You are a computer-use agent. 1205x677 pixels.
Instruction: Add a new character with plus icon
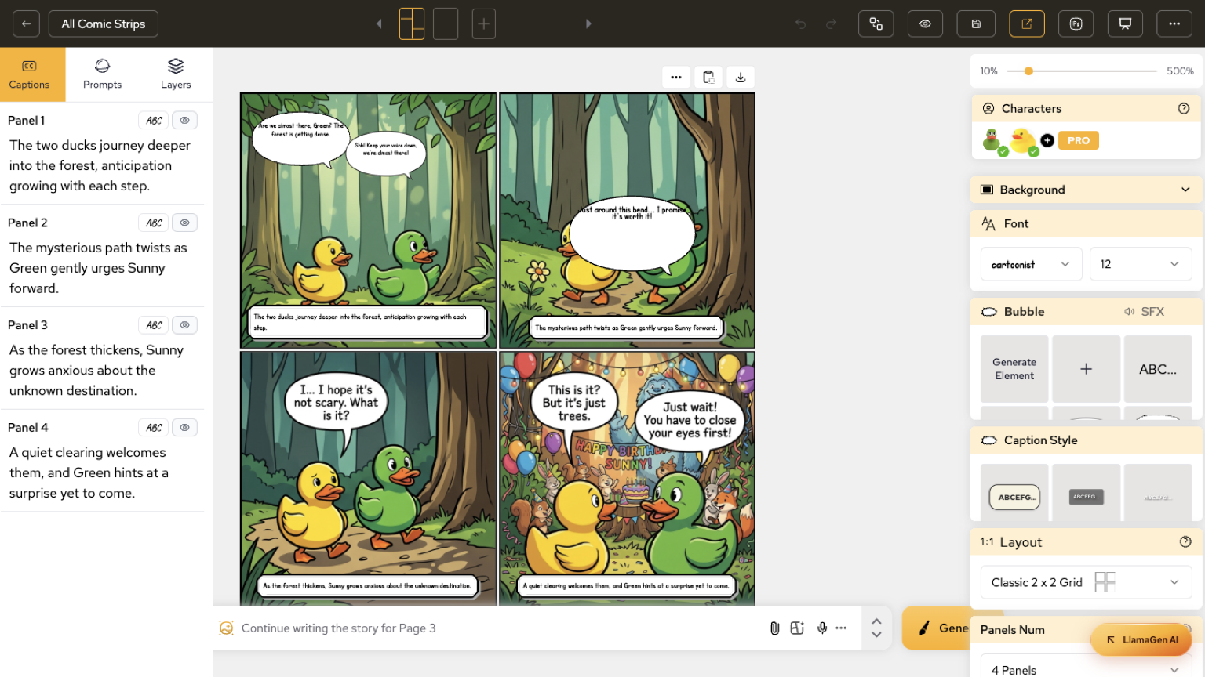coord(1047,140)
